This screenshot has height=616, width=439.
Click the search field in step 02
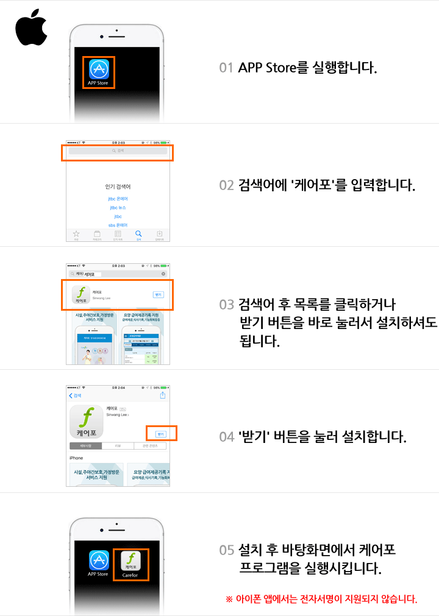[x=118, y=151]
